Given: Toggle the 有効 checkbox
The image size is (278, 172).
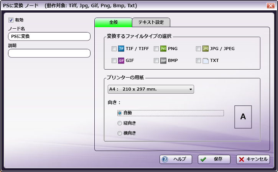Looking at the screenshot, I should point(11,20).
